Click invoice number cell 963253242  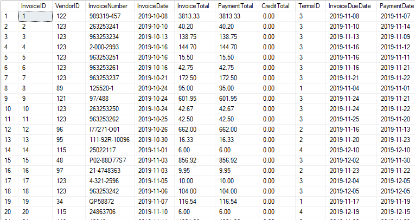click(110, 191)
